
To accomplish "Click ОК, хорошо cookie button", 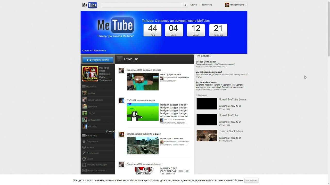I will [251, 181].
